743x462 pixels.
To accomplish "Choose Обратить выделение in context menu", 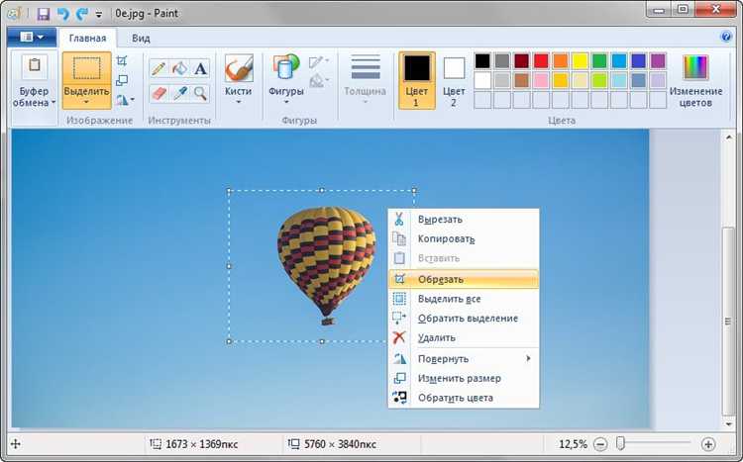I will [464, 319].
